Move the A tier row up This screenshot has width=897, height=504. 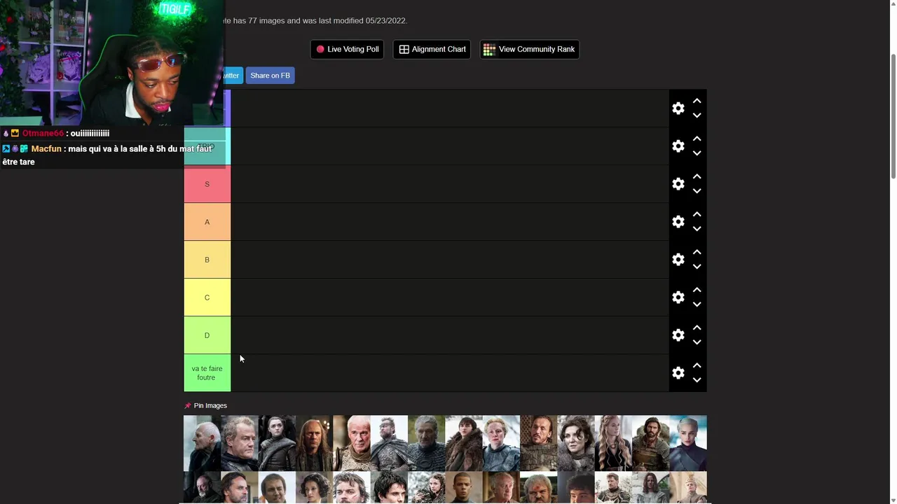[697, 214]
